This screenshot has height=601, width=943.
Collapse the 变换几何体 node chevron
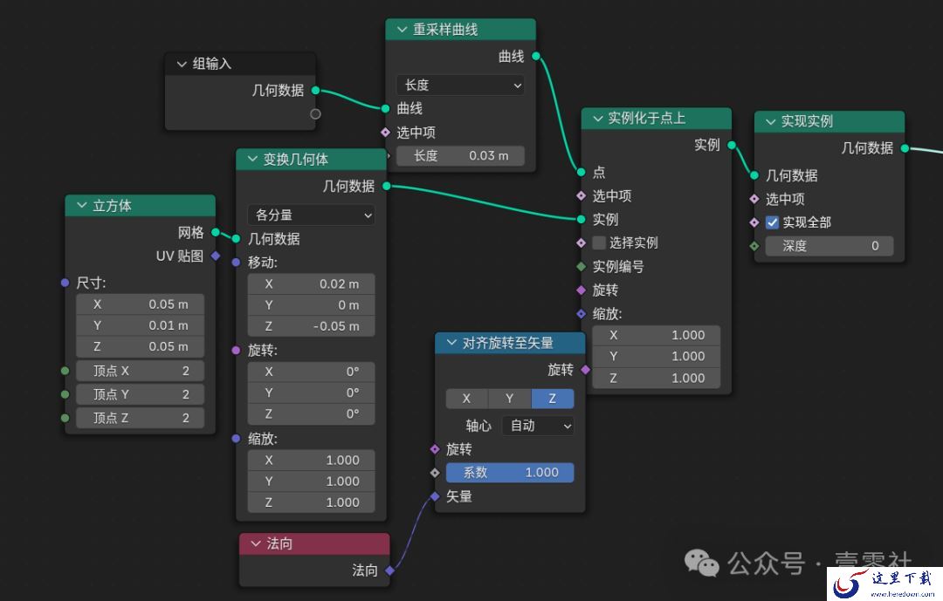click(x=252, y=160)
